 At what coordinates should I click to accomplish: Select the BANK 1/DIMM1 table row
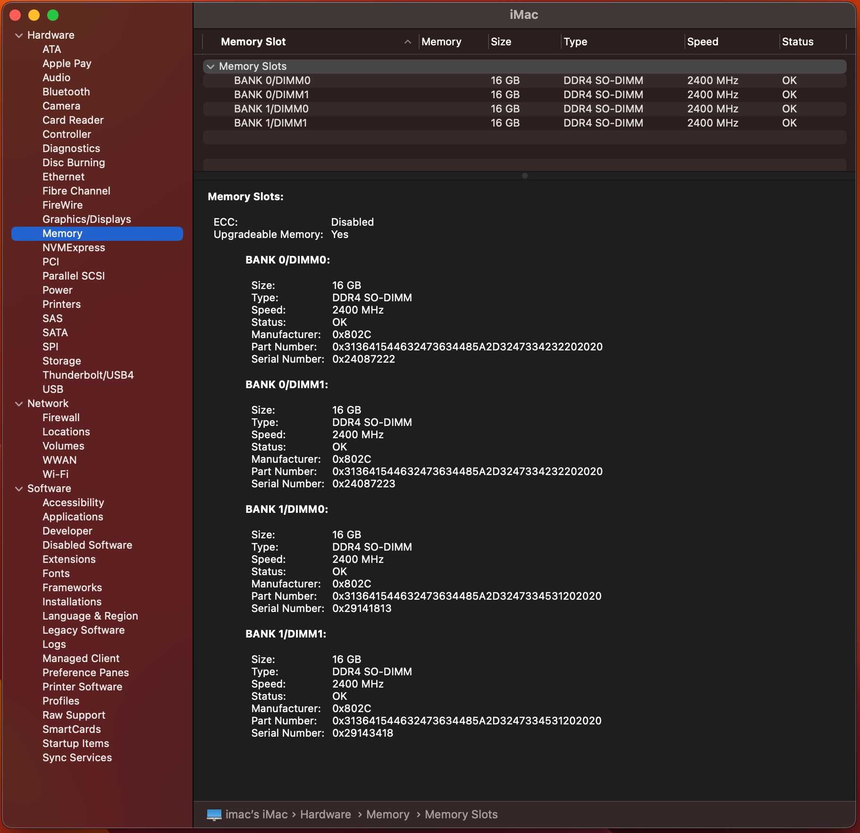coord(524,123)
